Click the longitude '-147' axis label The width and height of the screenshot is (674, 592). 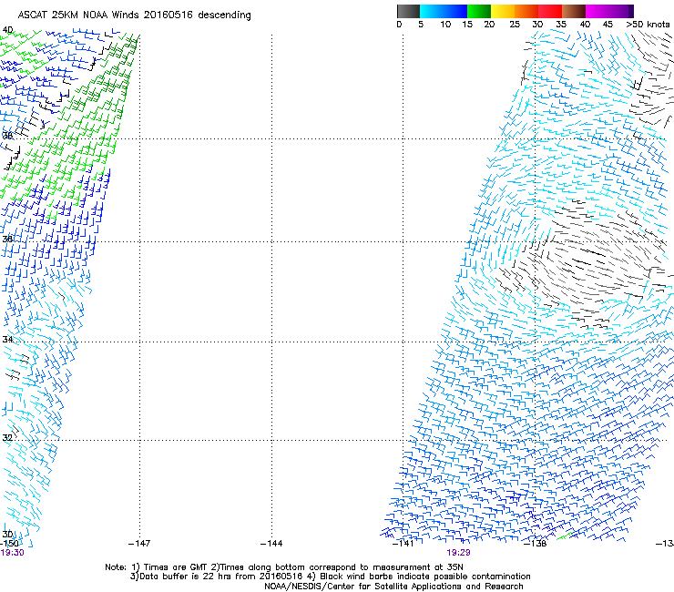coord(139,544)
